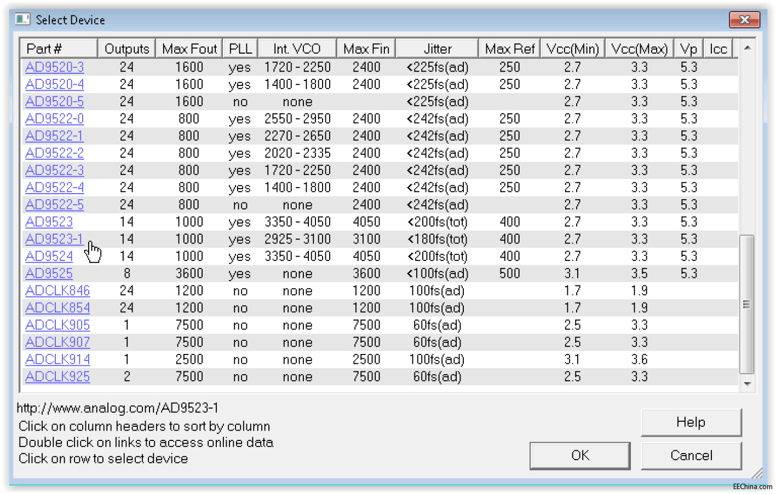The height and width of the screenshot is (494, 776).
Task: Click the Vcc(Min) column header
Action: pos(572,49)
